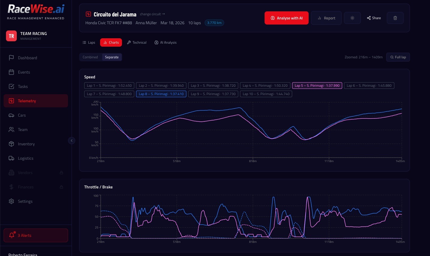The height and width of the screenshot is (256, 430).
Task: Click the change circuit link
Action: coord(152,14)
